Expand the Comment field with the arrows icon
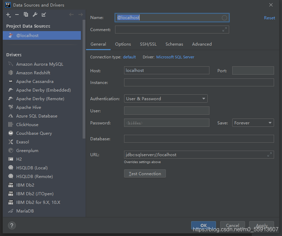The image size is (282, 236). (224, 29)
